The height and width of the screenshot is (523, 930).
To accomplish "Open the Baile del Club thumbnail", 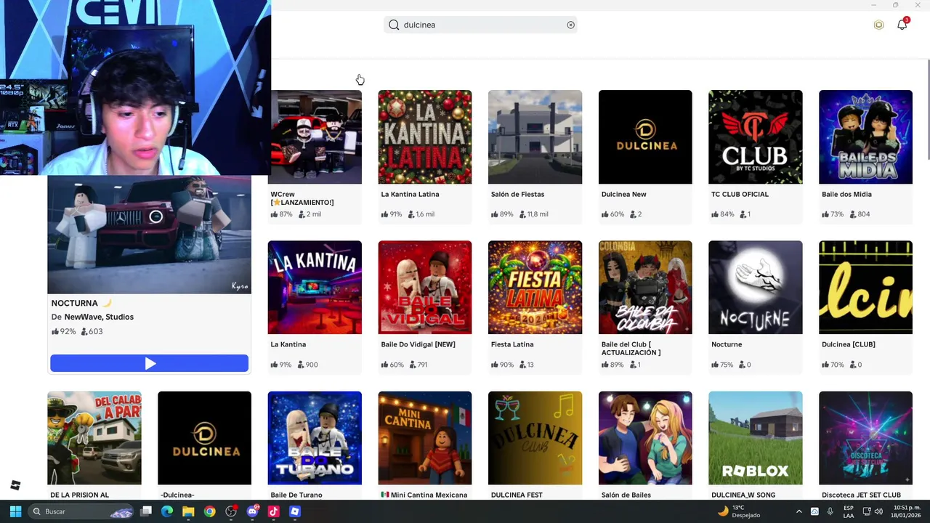I will click(645, 288).
